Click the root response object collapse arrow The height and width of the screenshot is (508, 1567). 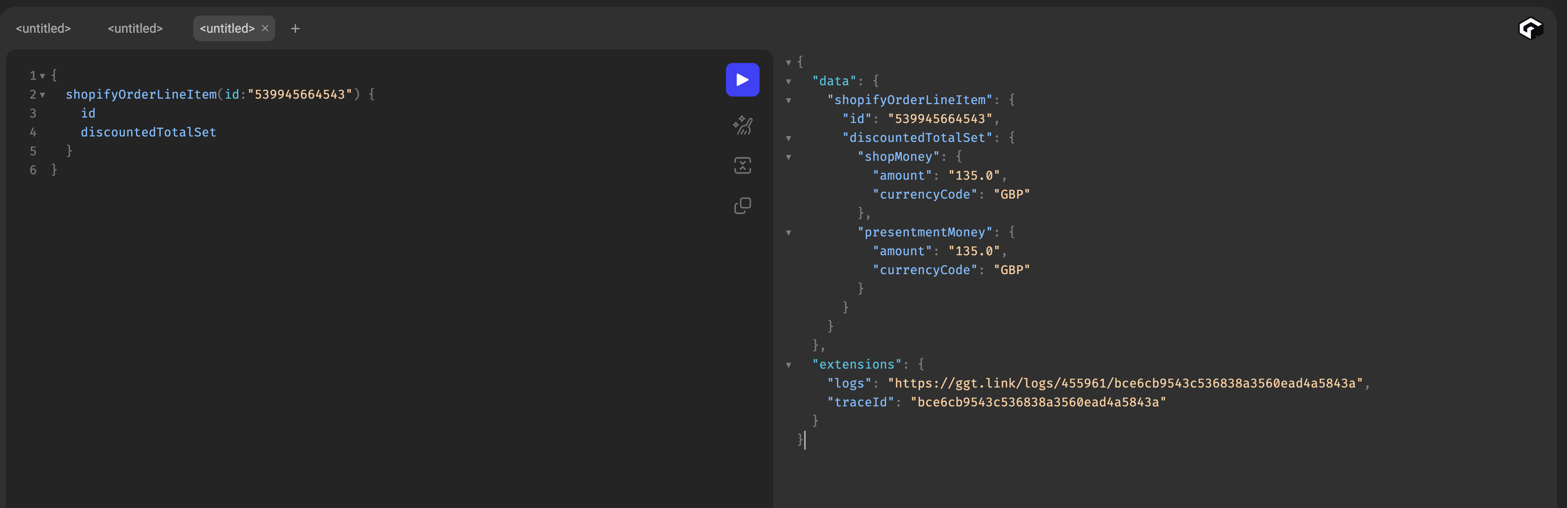(x=789, y=63)
